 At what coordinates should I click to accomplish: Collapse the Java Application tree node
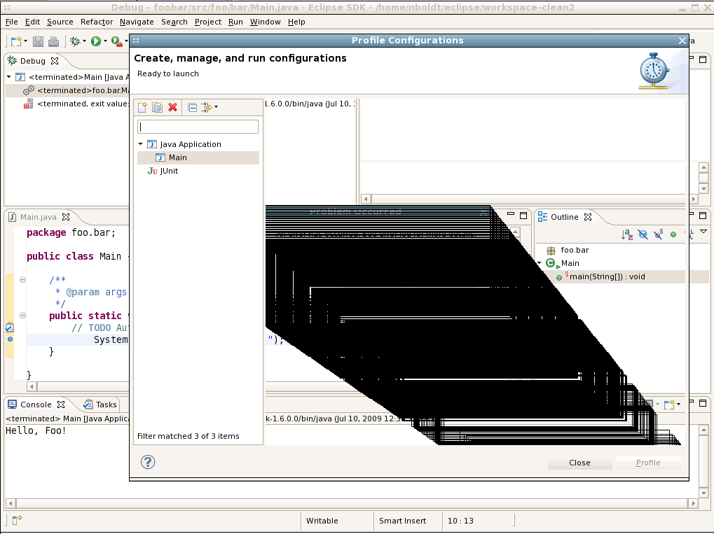(x=141, y=144)
